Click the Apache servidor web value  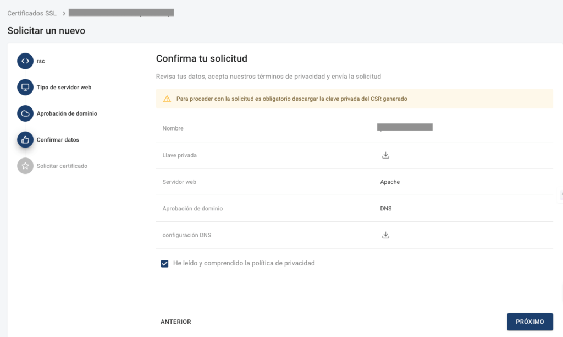coord(390,182)
